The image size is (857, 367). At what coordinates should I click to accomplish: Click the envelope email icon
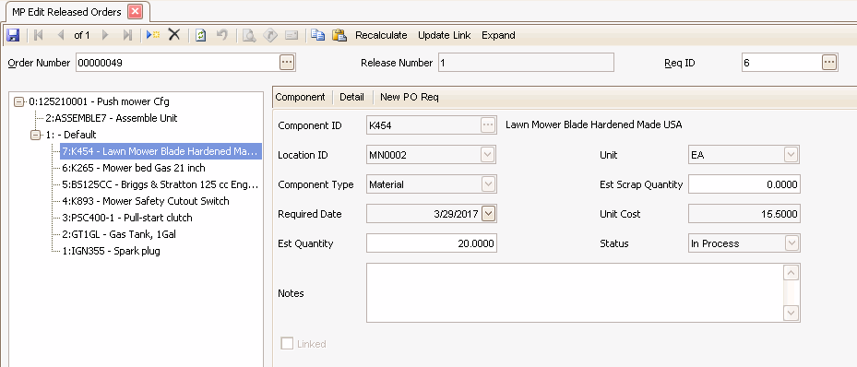click(292, 35)
